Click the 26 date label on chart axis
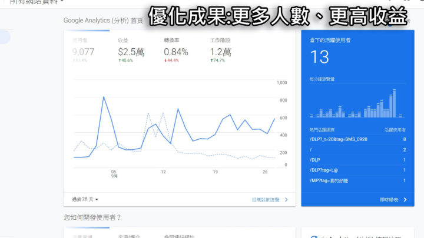Viewport: 424px width, 238px height. coord(265,172)
